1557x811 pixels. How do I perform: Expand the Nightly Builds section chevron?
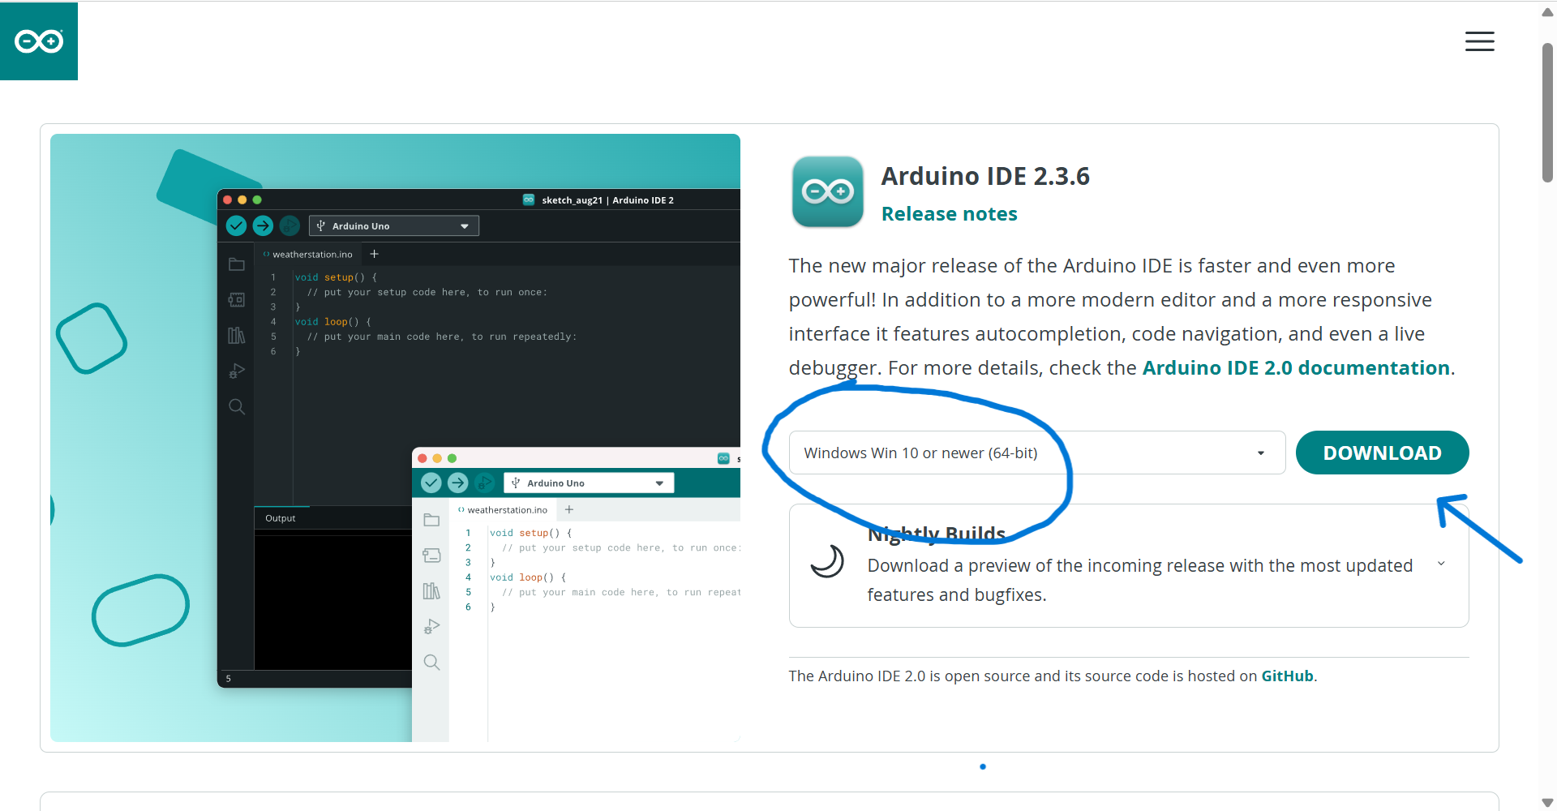tap(1441, 564)
